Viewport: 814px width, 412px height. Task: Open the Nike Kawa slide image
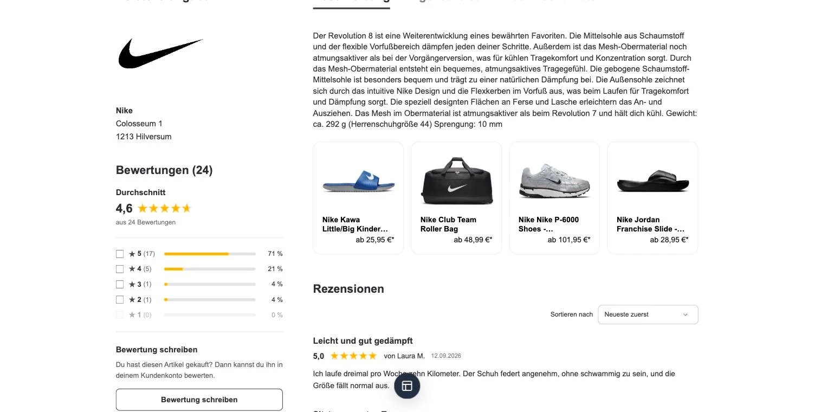[x=358, y=181]
